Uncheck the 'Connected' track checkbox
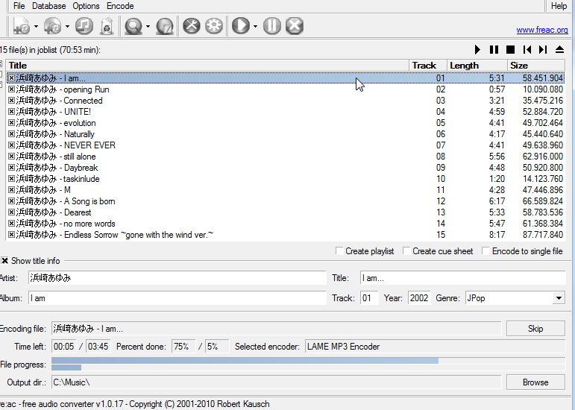Screen dimensions: 575x410 click(x=11, y=101)
